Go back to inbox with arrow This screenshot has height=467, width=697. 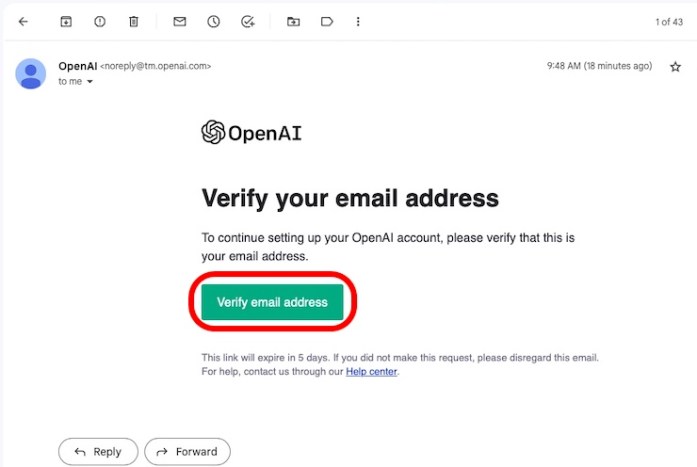(x=24, y=22)
